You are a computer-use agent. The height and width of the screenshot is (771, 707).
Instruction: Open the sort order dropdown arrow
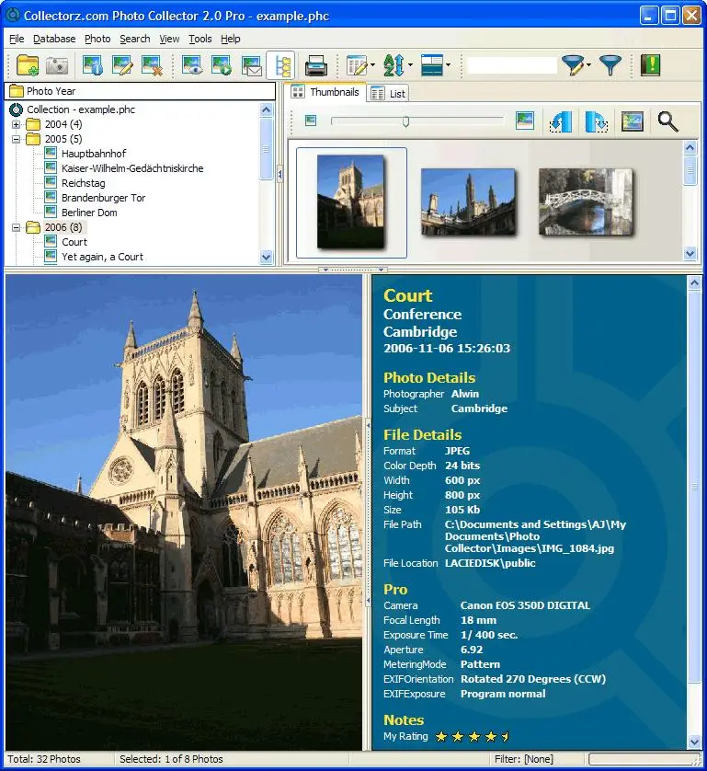pyautogui.click(x=410, y=65)
